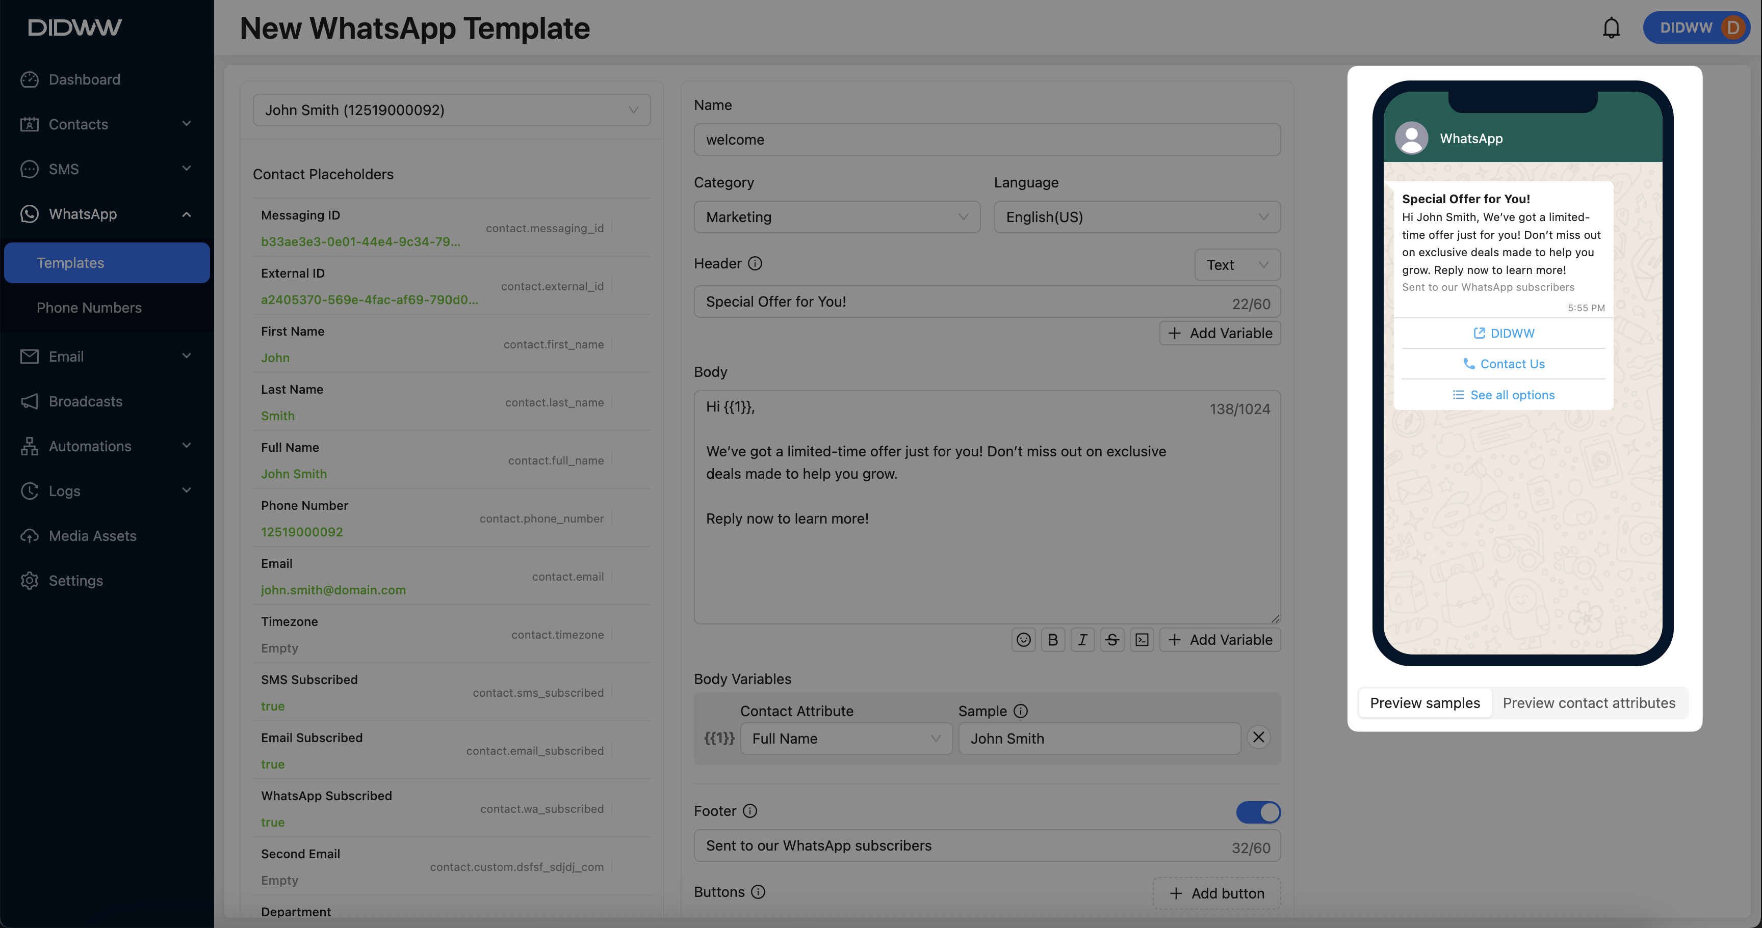Expand the Logs sidebar menu
Screen dimensions: 1762x928
click(107, 490)
